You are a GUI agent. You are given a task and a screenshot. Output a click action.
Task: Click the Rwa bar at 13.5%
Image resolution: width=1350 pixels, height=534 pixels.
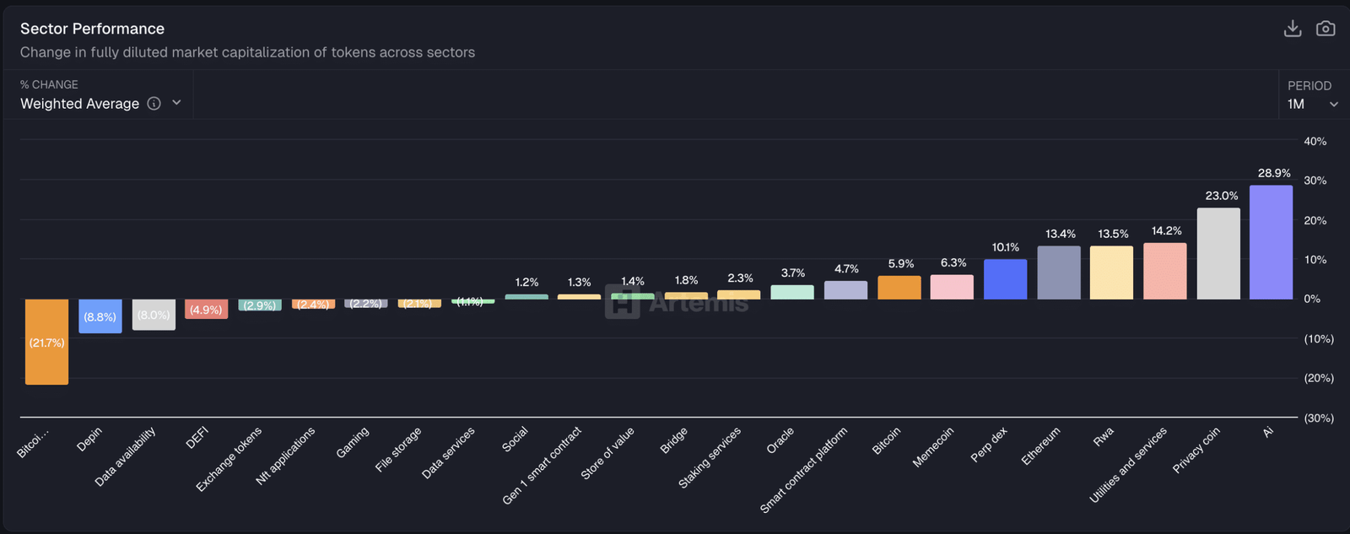[x=1111, y=272]
